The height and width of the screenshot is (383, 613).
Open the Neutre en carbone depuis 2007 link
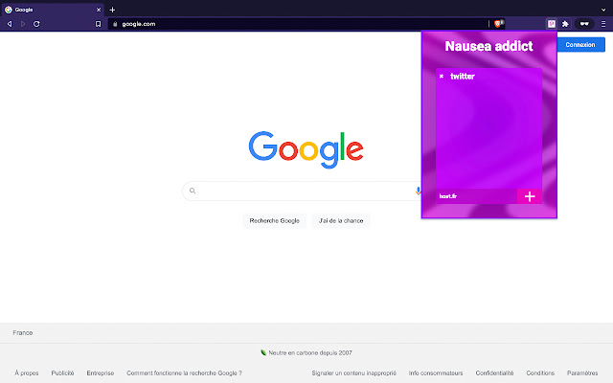point(310,353)
